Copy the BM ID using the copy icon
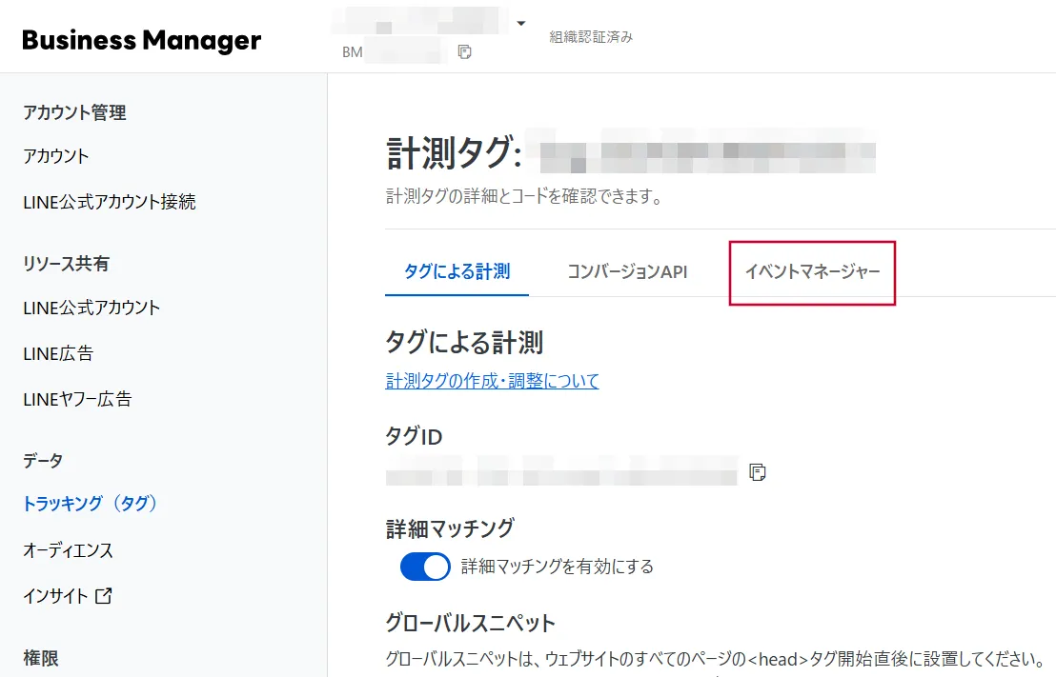Viewport: 1056px width, 677px height. (x=464, y=53)
